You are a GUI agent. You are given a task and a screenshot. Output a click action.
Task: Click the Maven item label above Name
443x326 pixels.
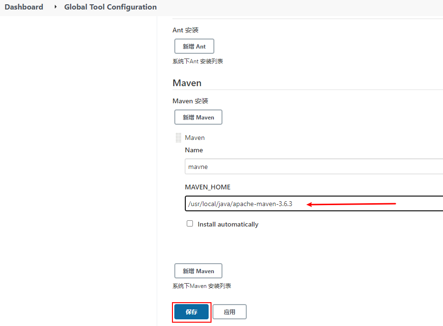194,138
